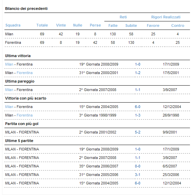Click Milan's penalties in favour value 25
192x196 pixels.
click(x=153, y=34)
